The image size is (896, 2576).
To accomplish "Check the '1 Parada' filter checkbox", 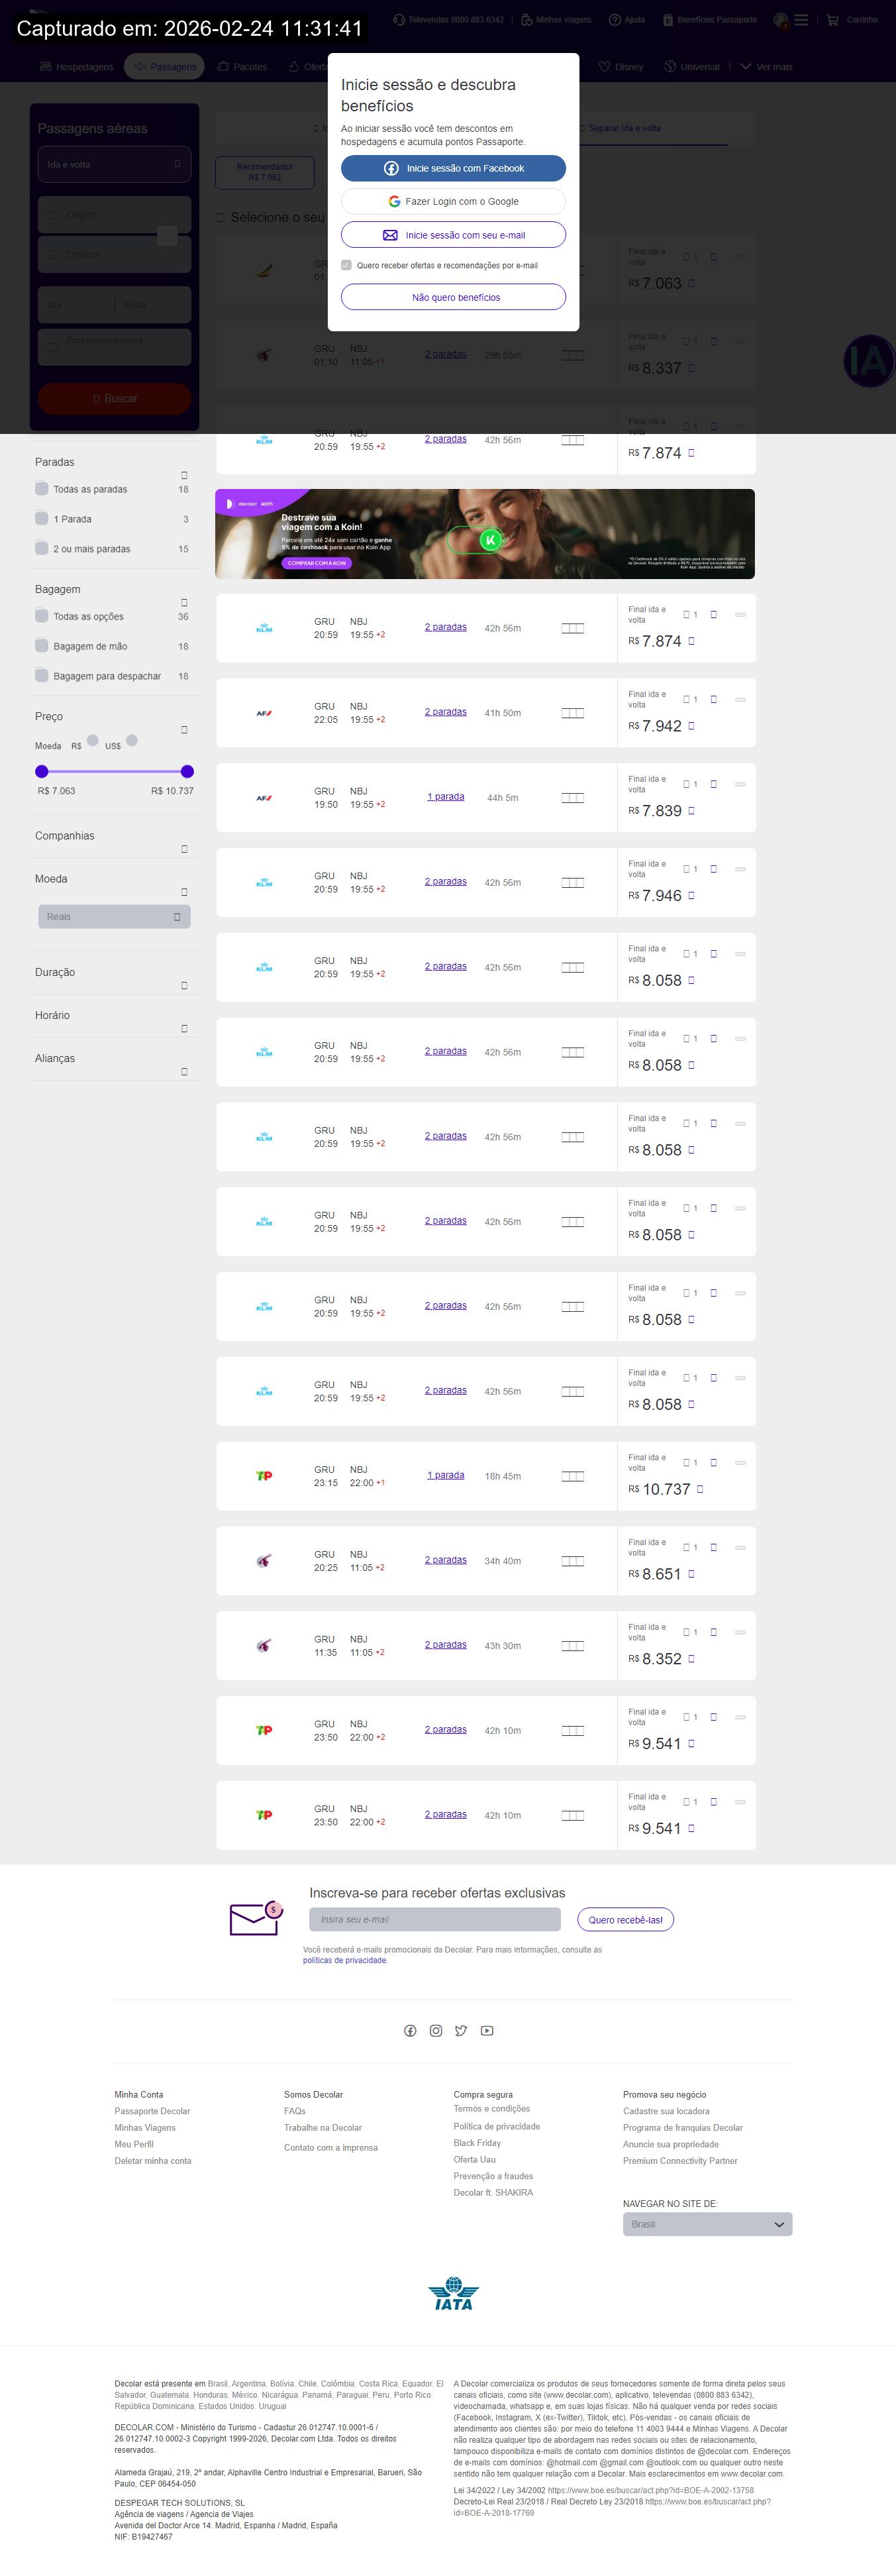I will (x=42, y=518).
